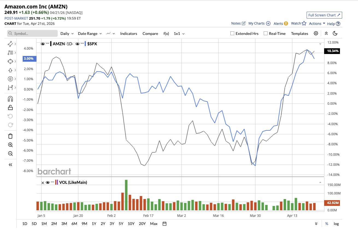Click the Notes edit icon
Viewport: 358px width, 234px height.
(x=243, y=23)
